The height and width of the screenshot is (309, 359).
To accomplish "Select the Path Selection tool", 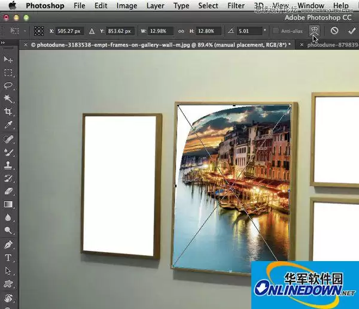I will (x=8, y=271).
